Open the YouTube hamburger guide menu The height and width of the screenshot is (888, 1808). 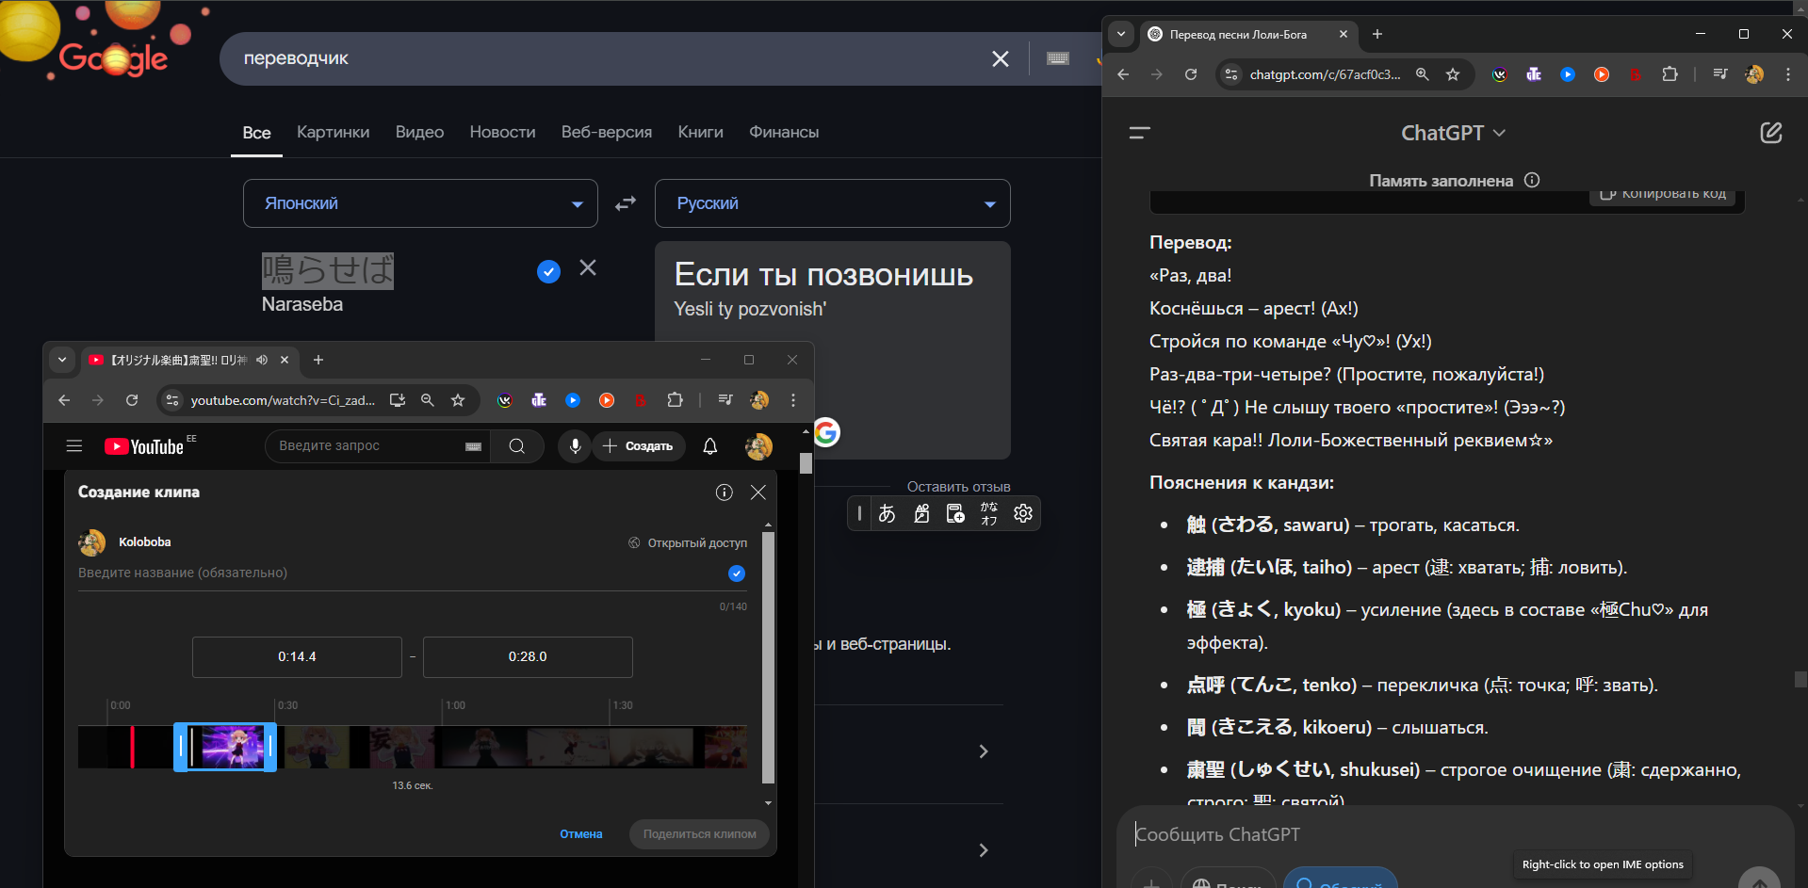click(74, 446)
